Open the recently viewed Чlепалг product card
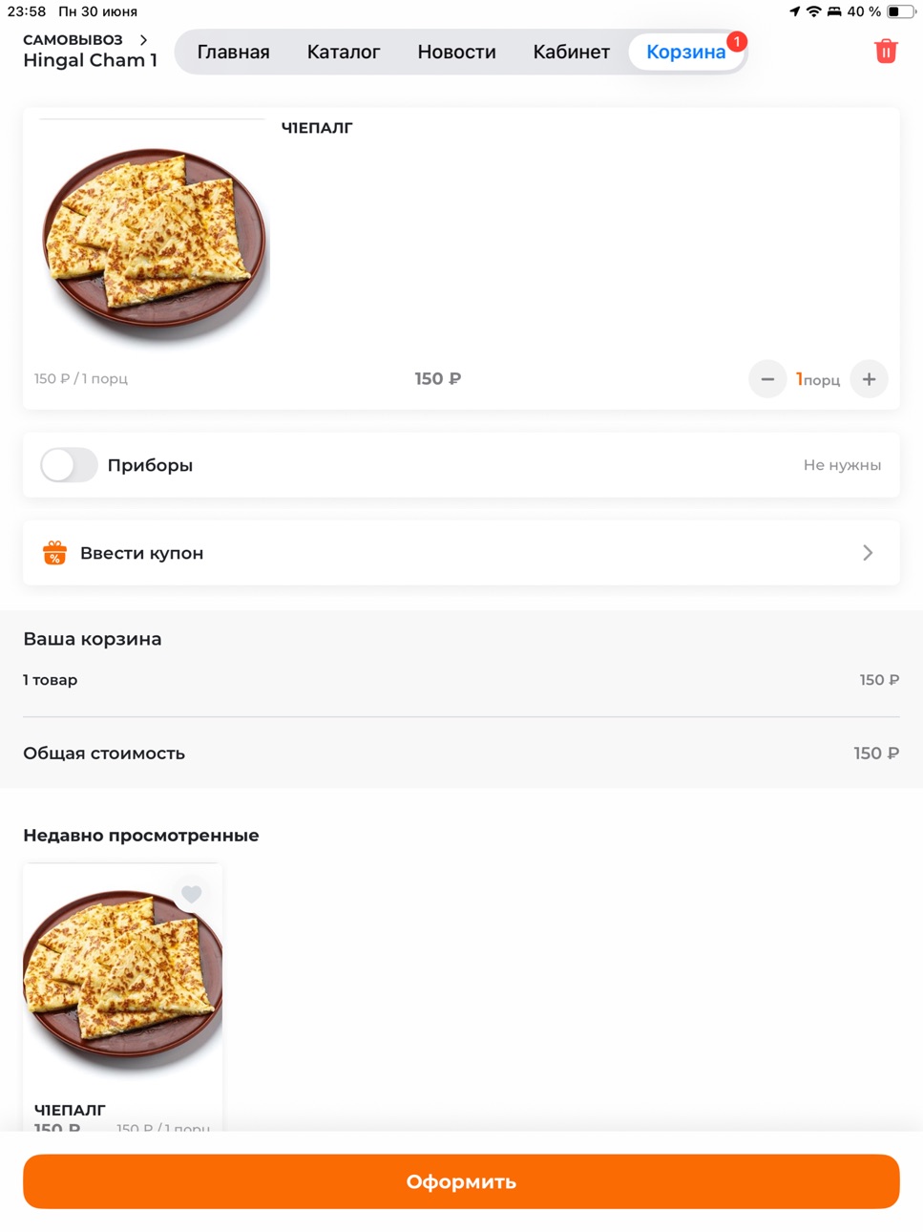 (x=122, y=998)
